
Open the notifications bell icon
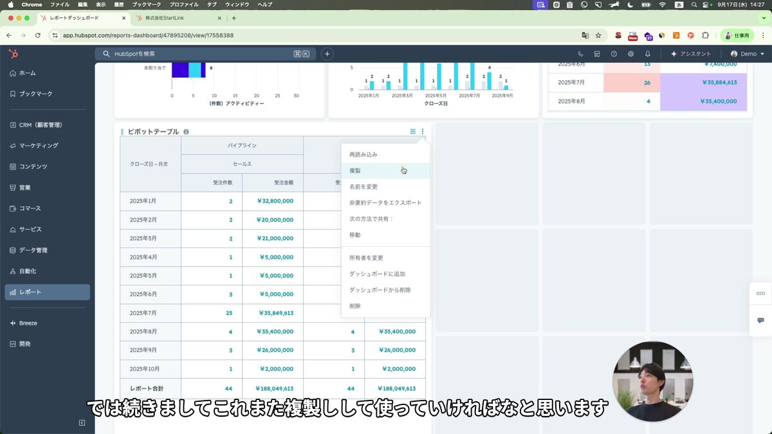tap(648, 54)
